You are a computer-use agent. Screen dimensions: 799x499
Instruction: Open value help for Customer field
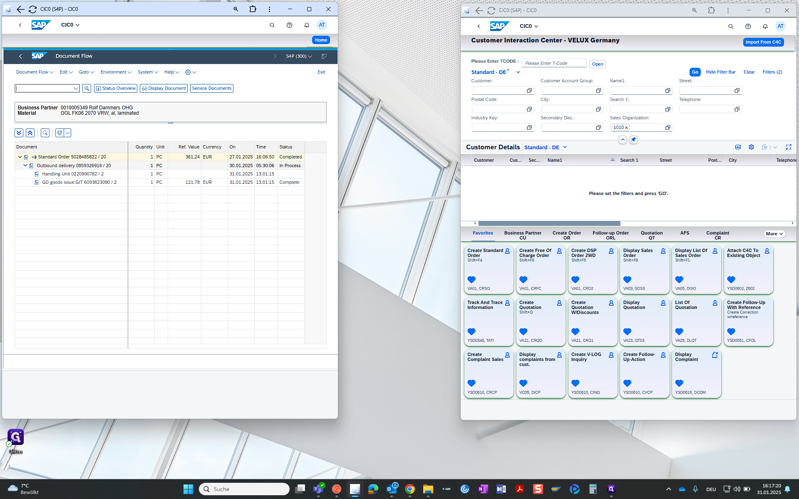(529, 91)
